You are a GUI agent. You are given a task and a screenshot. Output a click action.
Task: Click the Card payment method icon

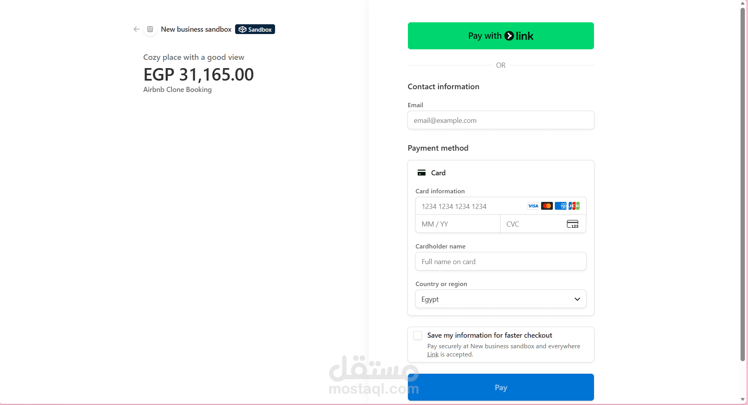422,173
